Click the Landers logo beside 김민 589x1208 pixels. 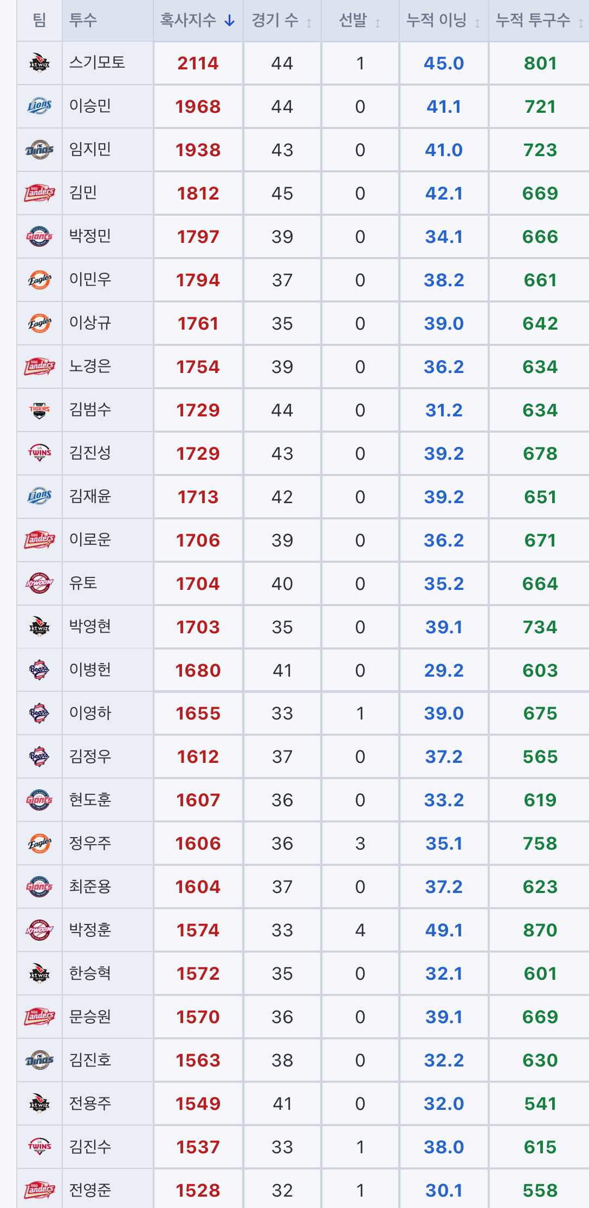pyautogui.click(x=40, y=193)
